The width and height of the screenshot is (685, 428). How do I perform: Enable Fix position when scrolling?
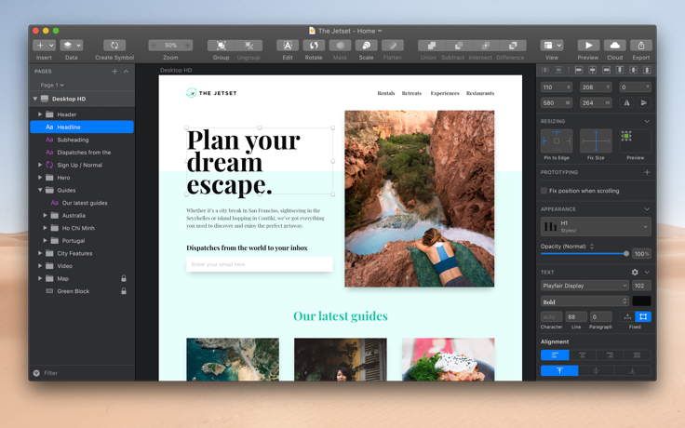pyautogui.click(x=544, y=191)
